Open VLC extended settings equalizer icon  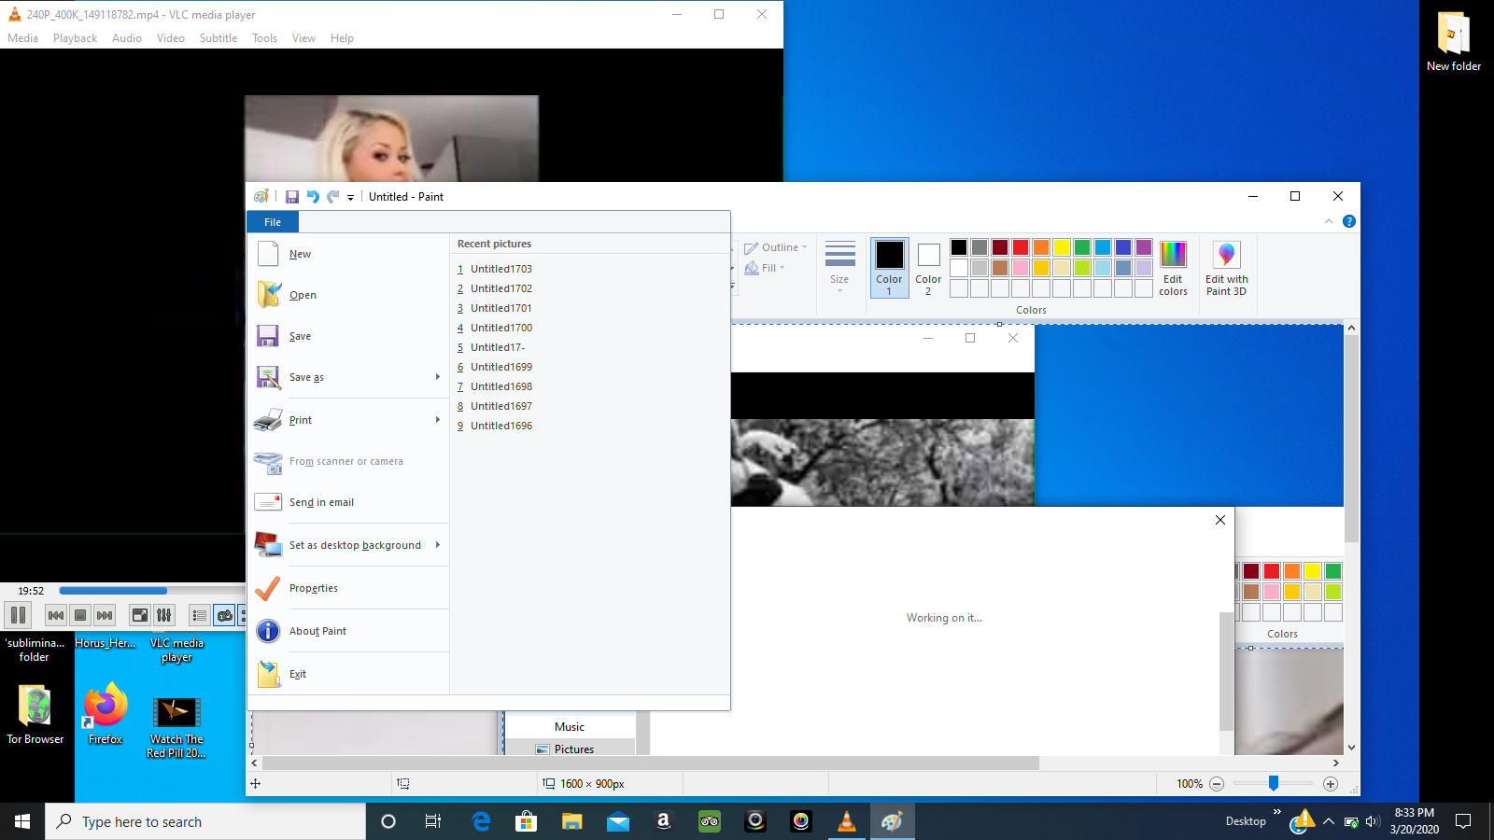pyautogui.click(x=163, y=615)
